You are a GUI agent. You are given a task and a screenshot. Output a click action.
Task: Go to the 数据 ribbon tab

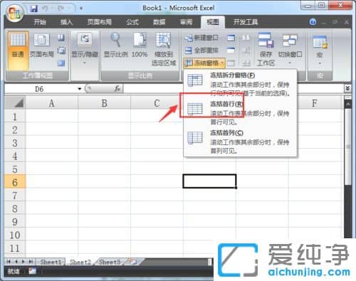click(x=159, y=22)
